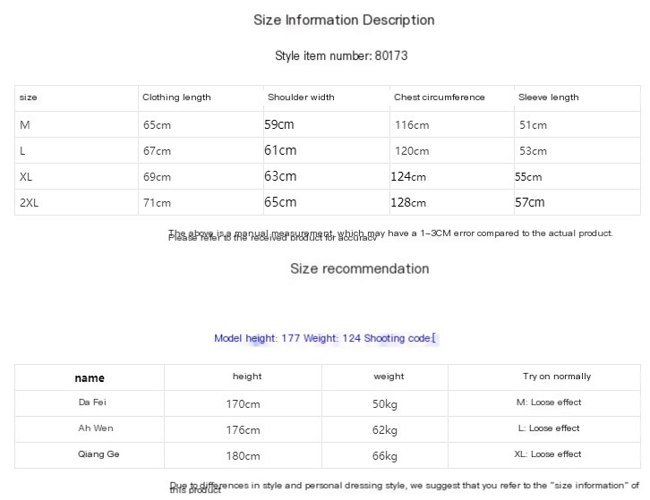Select the 'Shoulder width' column header

(x=301, y=97)
